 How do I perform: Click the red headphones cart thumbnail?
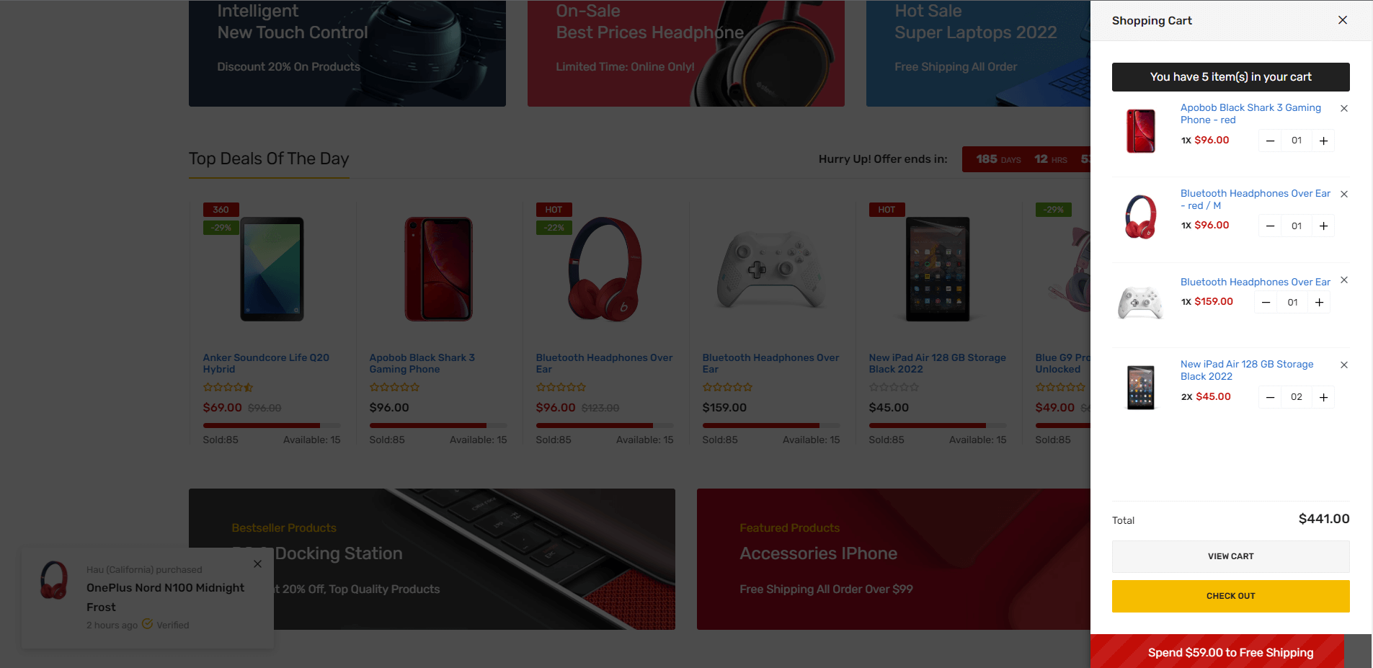pyautogui.click(x=1140, y=216)
